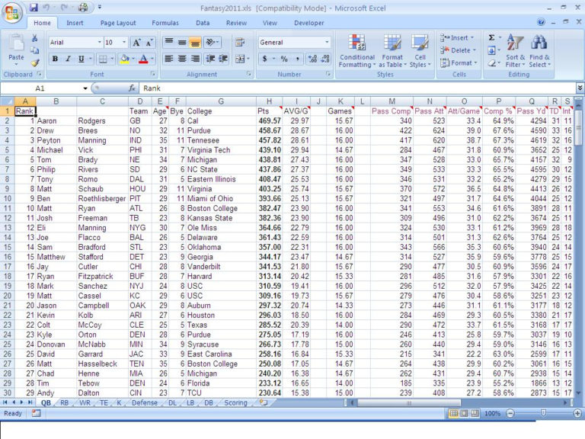Open Excel Help question mark
Viewport: 585px width, 439px height.
[x=541, y=22]
